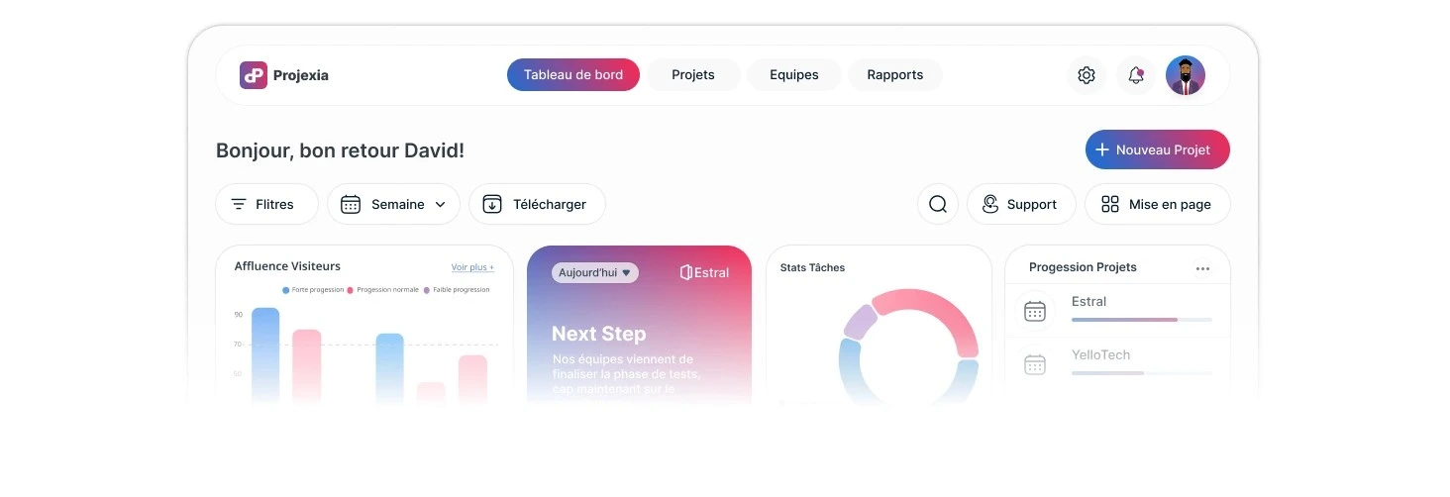Click the Estral progress bar
This screenshot has width=1450, height=497.
1141,320
